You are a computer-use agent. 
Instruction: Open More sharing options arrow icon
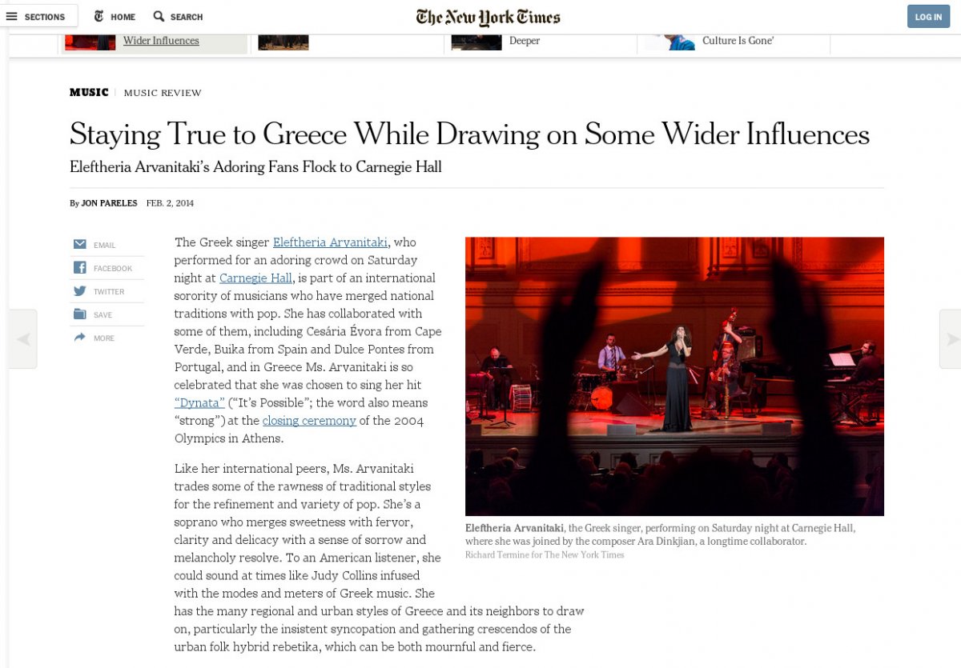click(x=80, y=338)
